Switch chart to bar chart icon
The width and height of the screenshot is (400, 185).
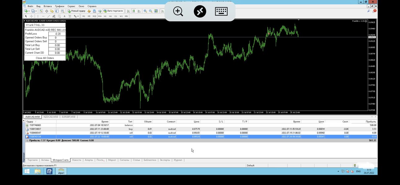pyautogui.click(x=128, y=11)
